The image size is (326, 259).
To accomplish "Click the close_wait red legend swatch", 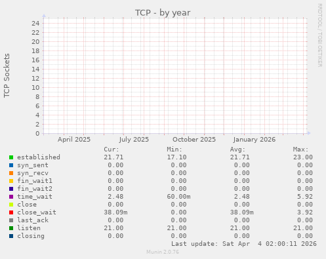I will point(11,212).
